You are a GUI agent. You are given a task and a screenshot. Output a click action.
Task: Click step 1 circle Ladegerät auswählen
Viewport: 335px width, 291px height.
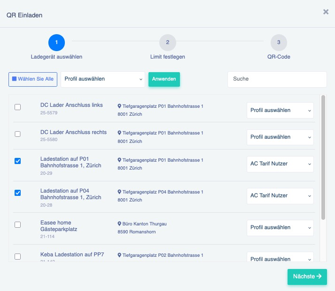tap(56, 43)
